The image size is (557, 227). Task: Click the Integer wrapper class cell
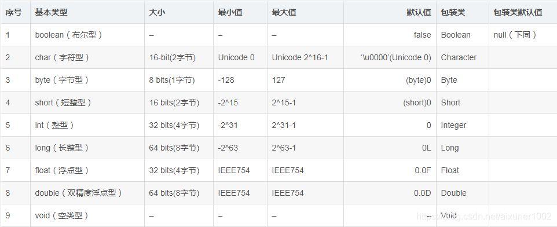(463, 125)
